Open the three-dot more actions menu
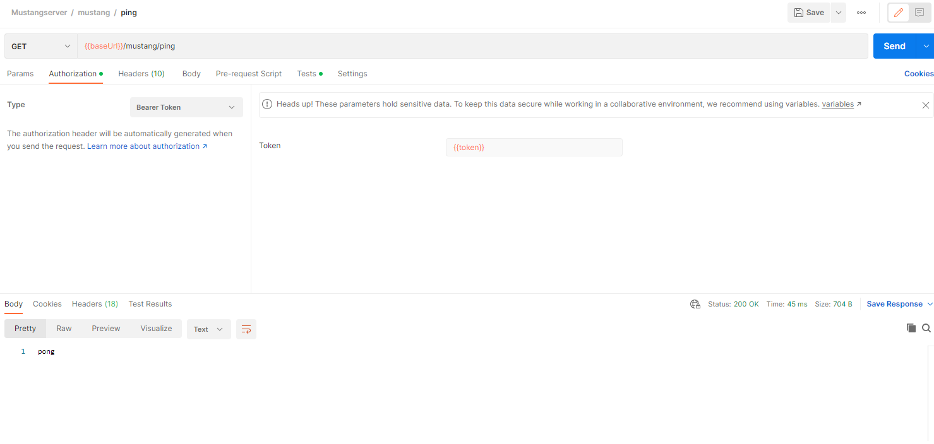 pos(861,13)
